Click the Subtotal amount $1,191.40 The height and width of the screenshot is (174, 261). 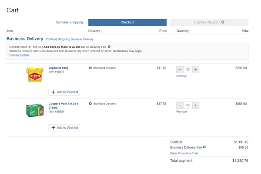[x=241, y=142]
